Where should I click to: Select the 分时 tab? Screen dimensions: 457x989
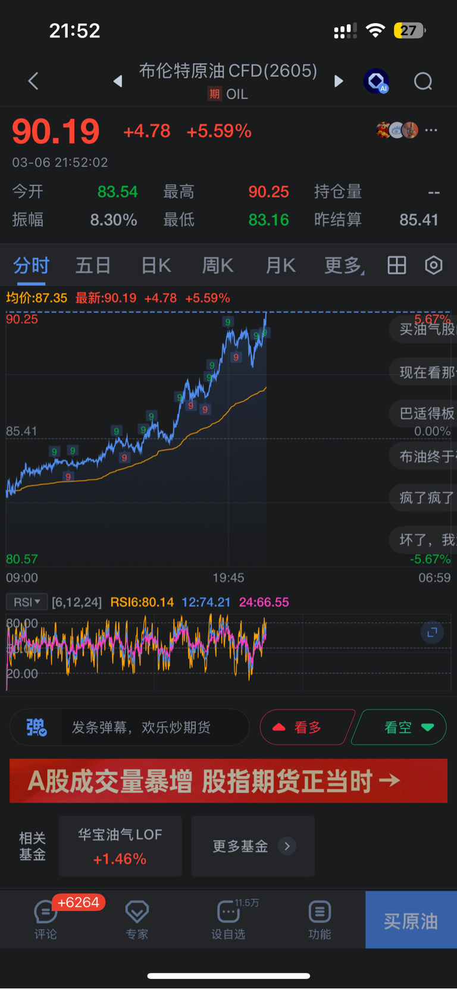pyautogui.click(x=32, y=265)
